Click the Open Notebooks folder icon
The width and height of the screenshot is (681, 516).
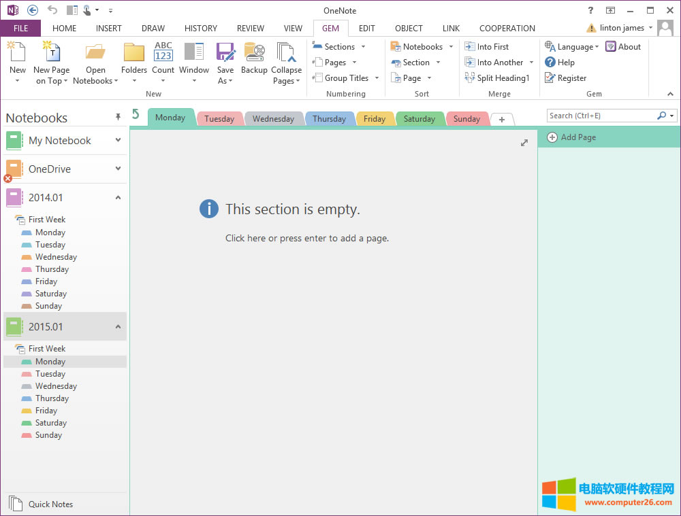[95, 53]
